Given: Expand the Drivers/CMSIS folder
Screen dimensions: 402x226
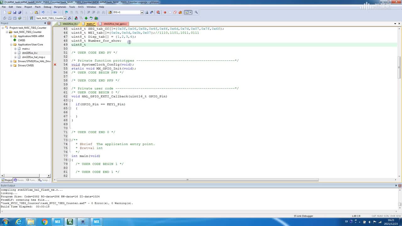Looking at the screenshot, I should 11,66.
